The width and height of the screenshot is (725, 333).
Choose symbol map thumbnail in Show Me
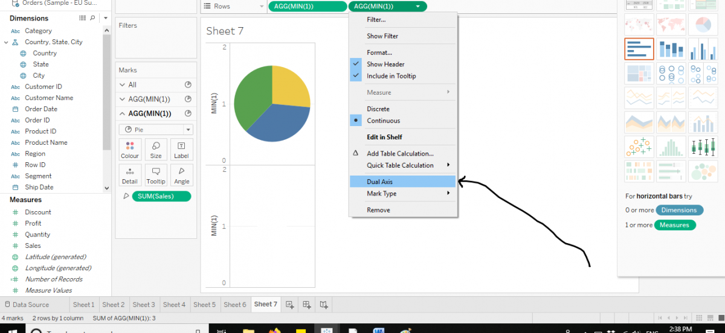pos(639,24)
